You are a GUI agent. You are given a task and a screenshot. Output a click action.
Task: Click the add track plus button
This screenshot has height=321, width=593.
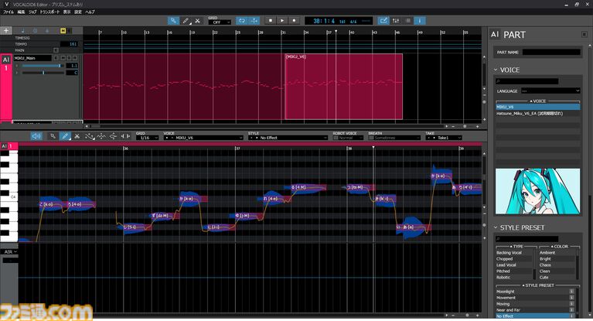tap(7, 31)
